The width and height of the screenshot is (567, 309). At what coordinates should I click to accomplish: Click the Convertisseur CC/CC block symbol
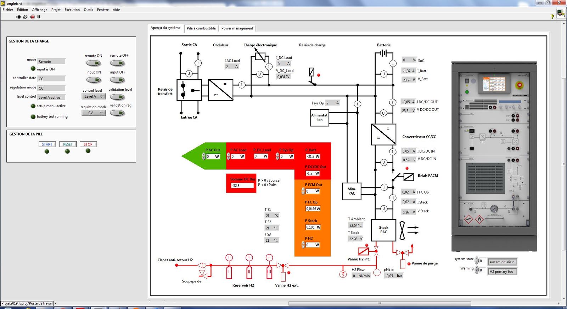[383, 134]
